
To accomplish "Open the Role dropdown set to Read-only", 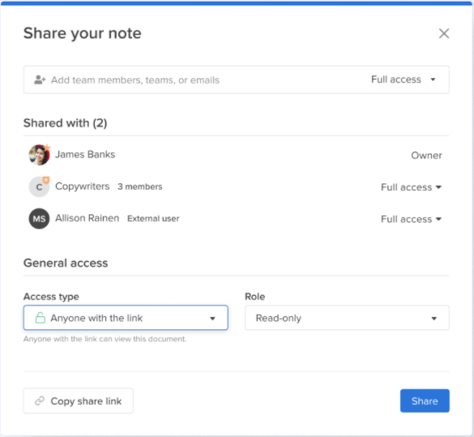I will (x=347, y=318).
